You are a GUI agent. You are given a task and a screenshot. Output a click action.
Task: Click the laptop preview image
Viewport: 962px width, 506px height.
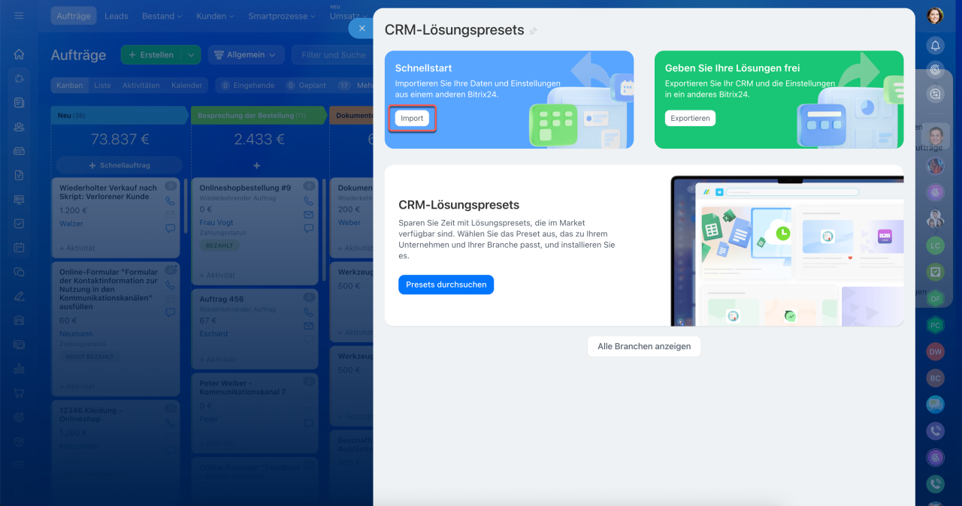pyautogui.click(x=787, y=251)
